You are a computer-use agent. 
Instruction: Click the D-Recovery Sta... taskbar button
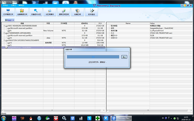click(121, 118)
